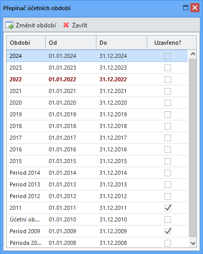The image size is (203, 254).
Task: Click the Změnit období arrow icon
Action: (x=10, y=25)
